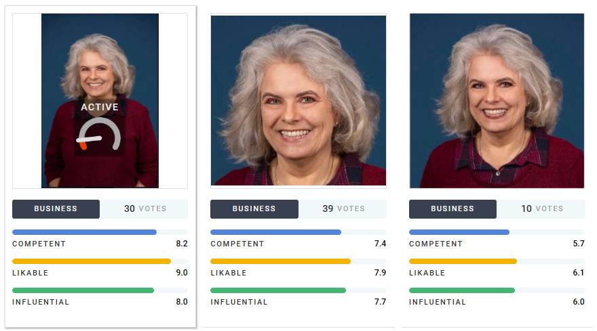Click the 10 VOTES label
Screen dimensions: 597x331
click(541, 209)
